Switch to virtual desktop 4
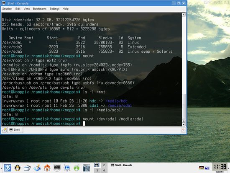230x173 pixels. [x=104, y=170]
